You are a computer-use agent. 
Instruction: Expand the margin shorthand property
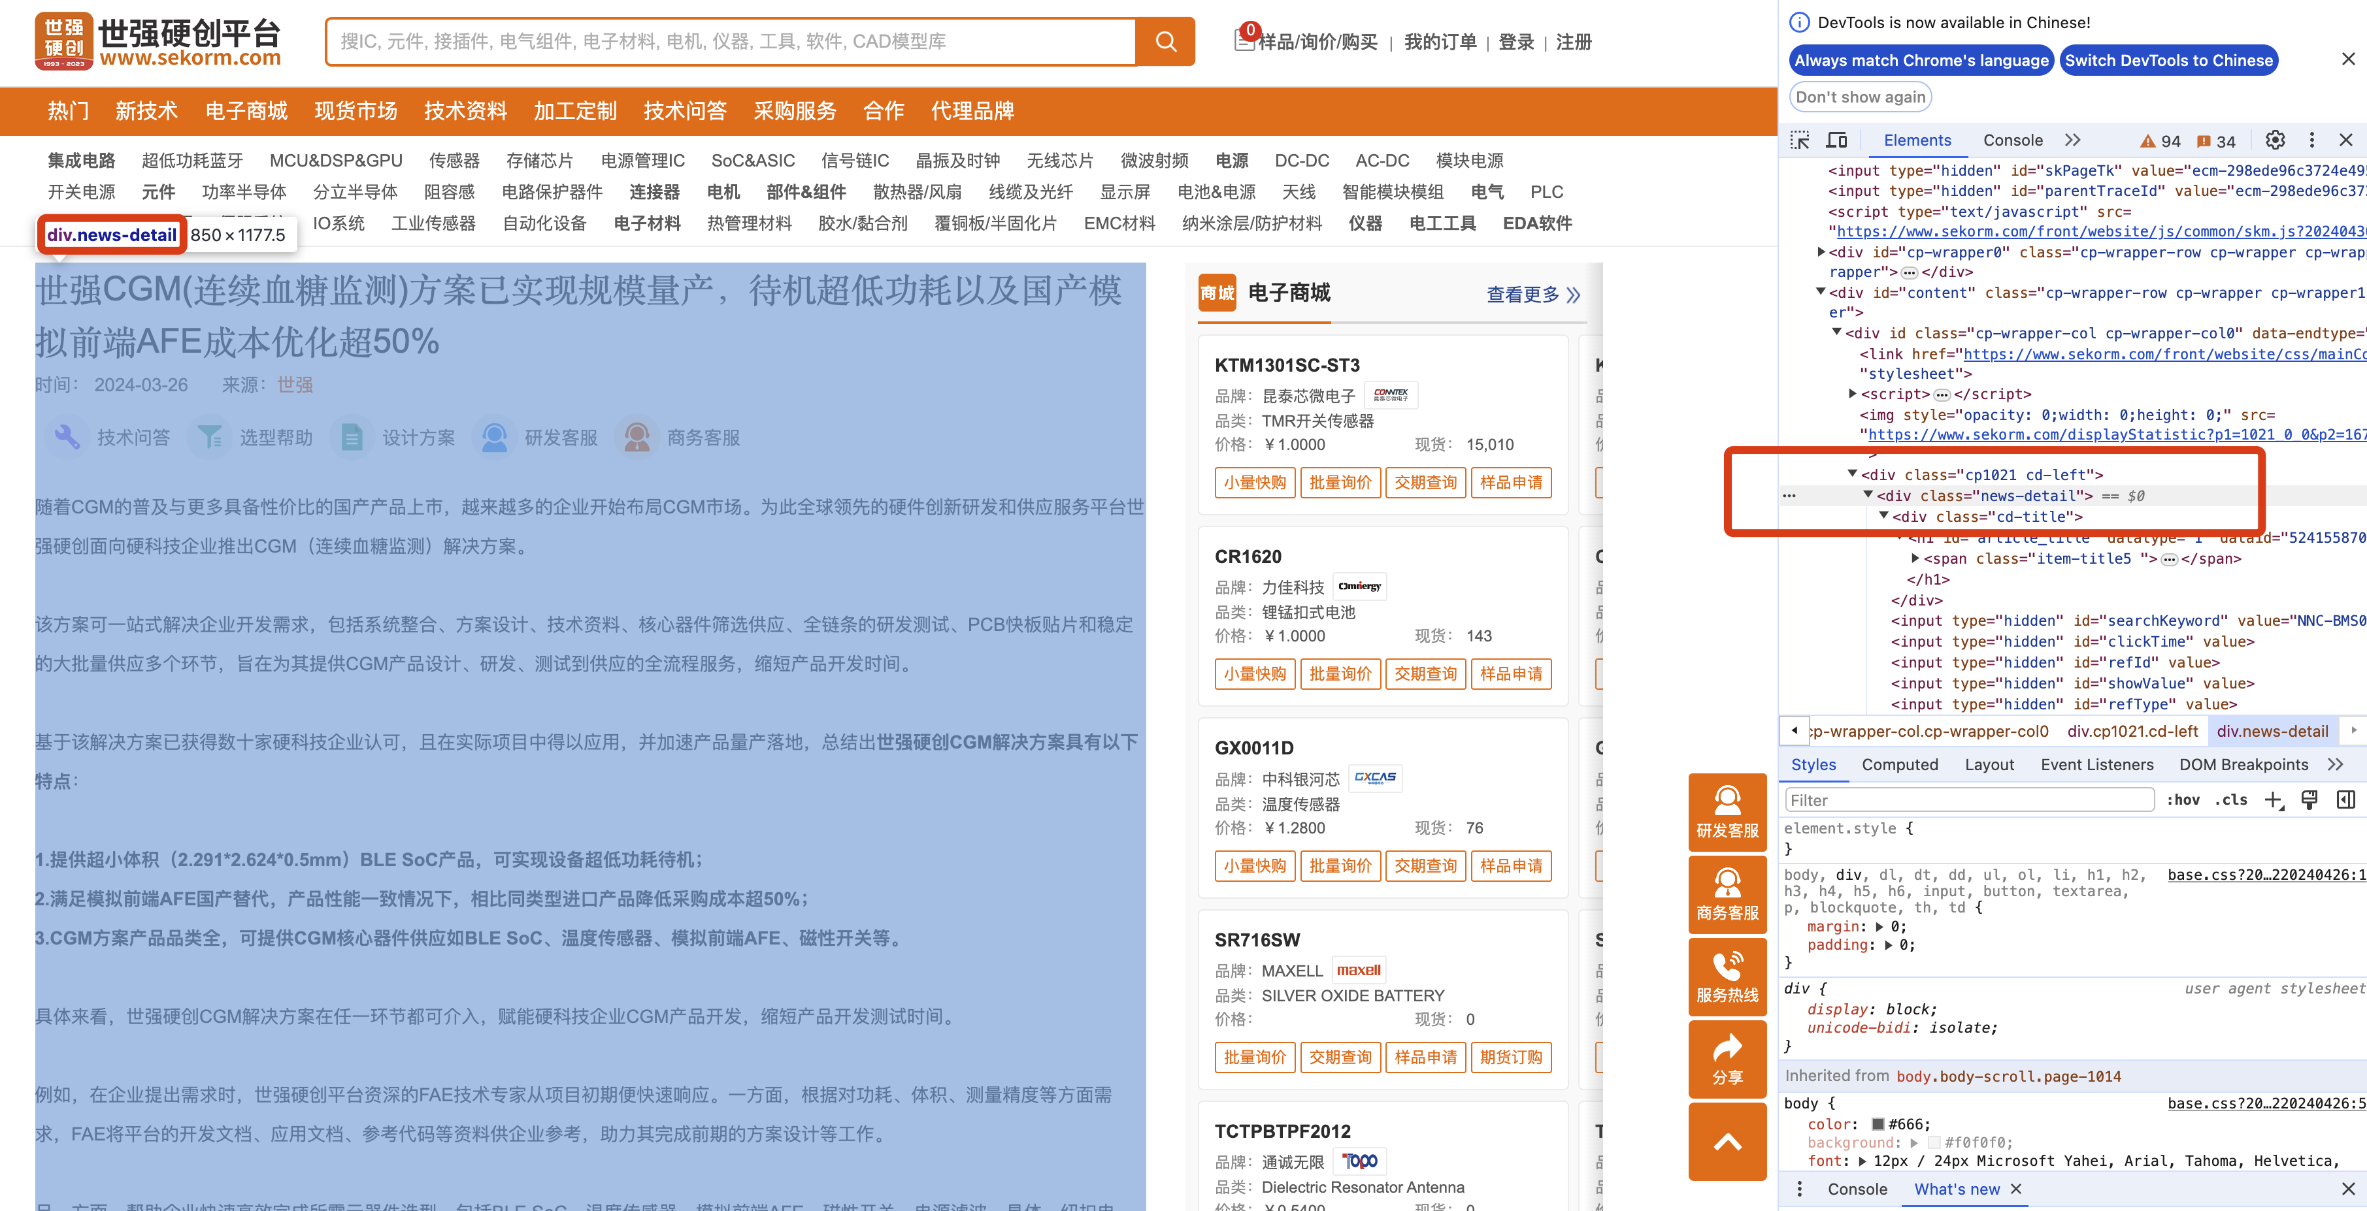click(x=1880, y=928)
